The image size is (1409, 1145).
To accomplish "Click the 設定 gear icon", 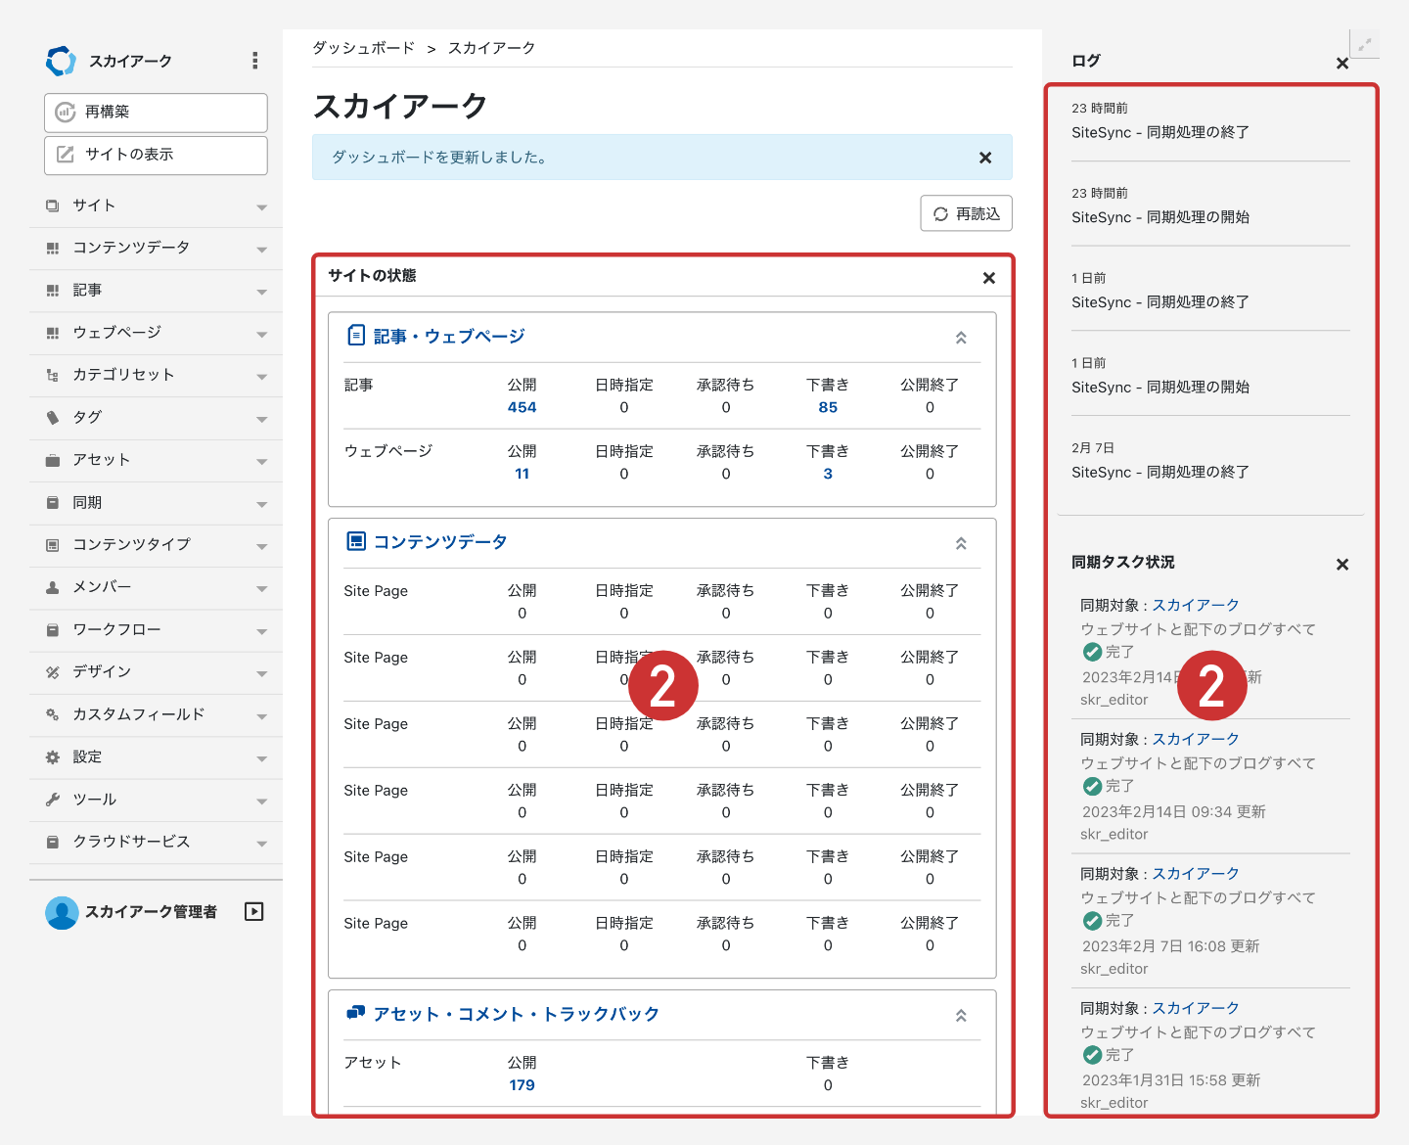I will point(53,757).
